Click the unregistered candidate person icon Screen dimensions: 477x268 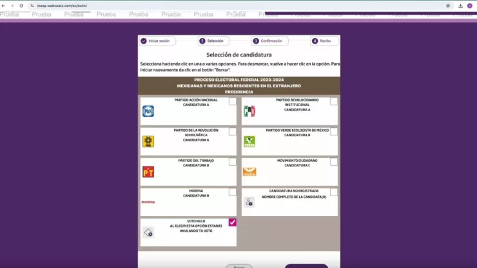[249, 202]
